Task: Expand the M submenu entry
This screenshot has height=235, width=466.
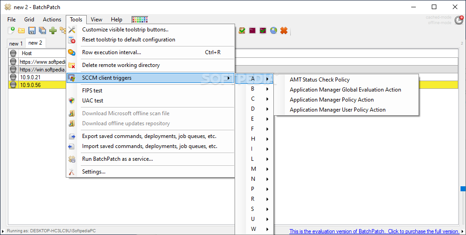Action: pyautogui.click(x=254, y=169)
